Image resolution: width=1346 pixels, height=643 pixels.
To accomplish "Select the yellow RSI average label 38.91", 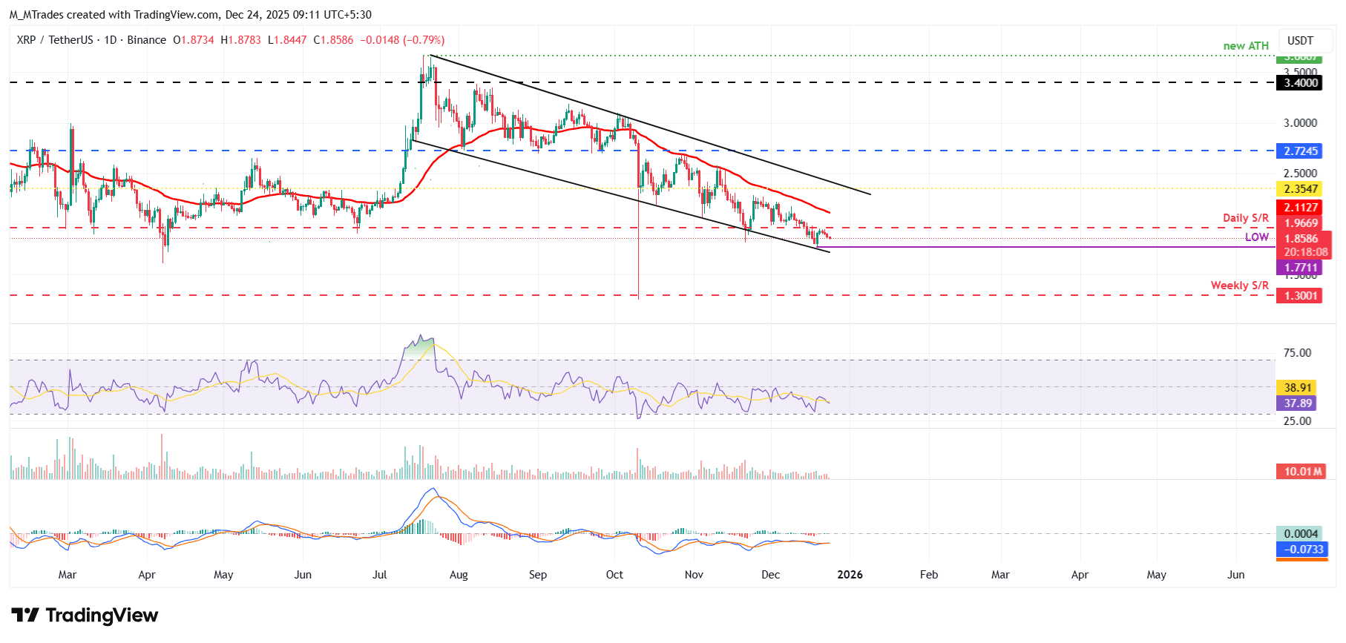I will (1299, 388).
